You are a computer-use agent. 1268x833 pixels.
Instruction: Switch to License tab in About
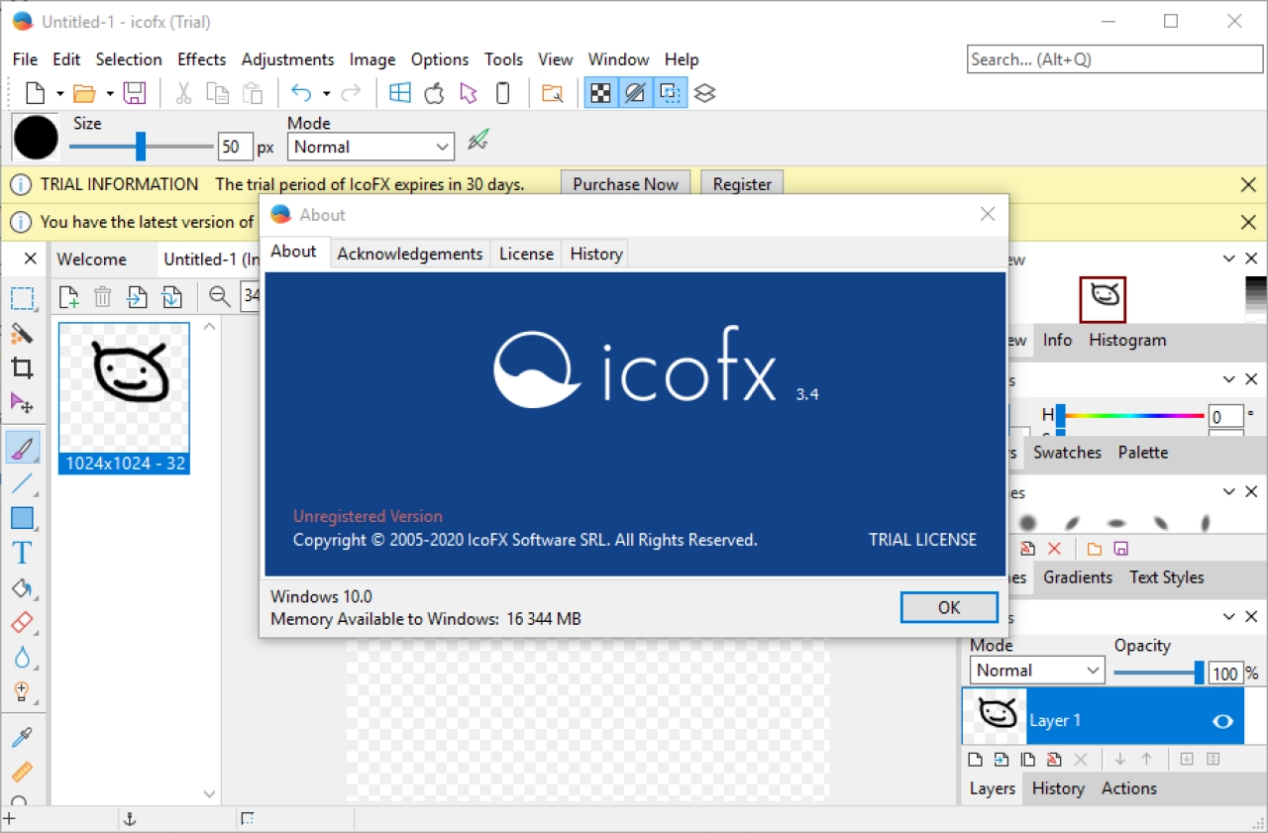(x=526, y=254)
